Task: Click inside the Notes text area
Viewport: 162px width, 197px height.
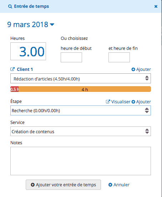Action: [x=81, y=161]
